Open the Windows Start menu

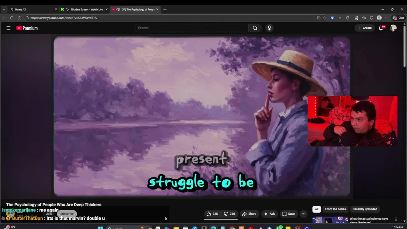point(100,228)
